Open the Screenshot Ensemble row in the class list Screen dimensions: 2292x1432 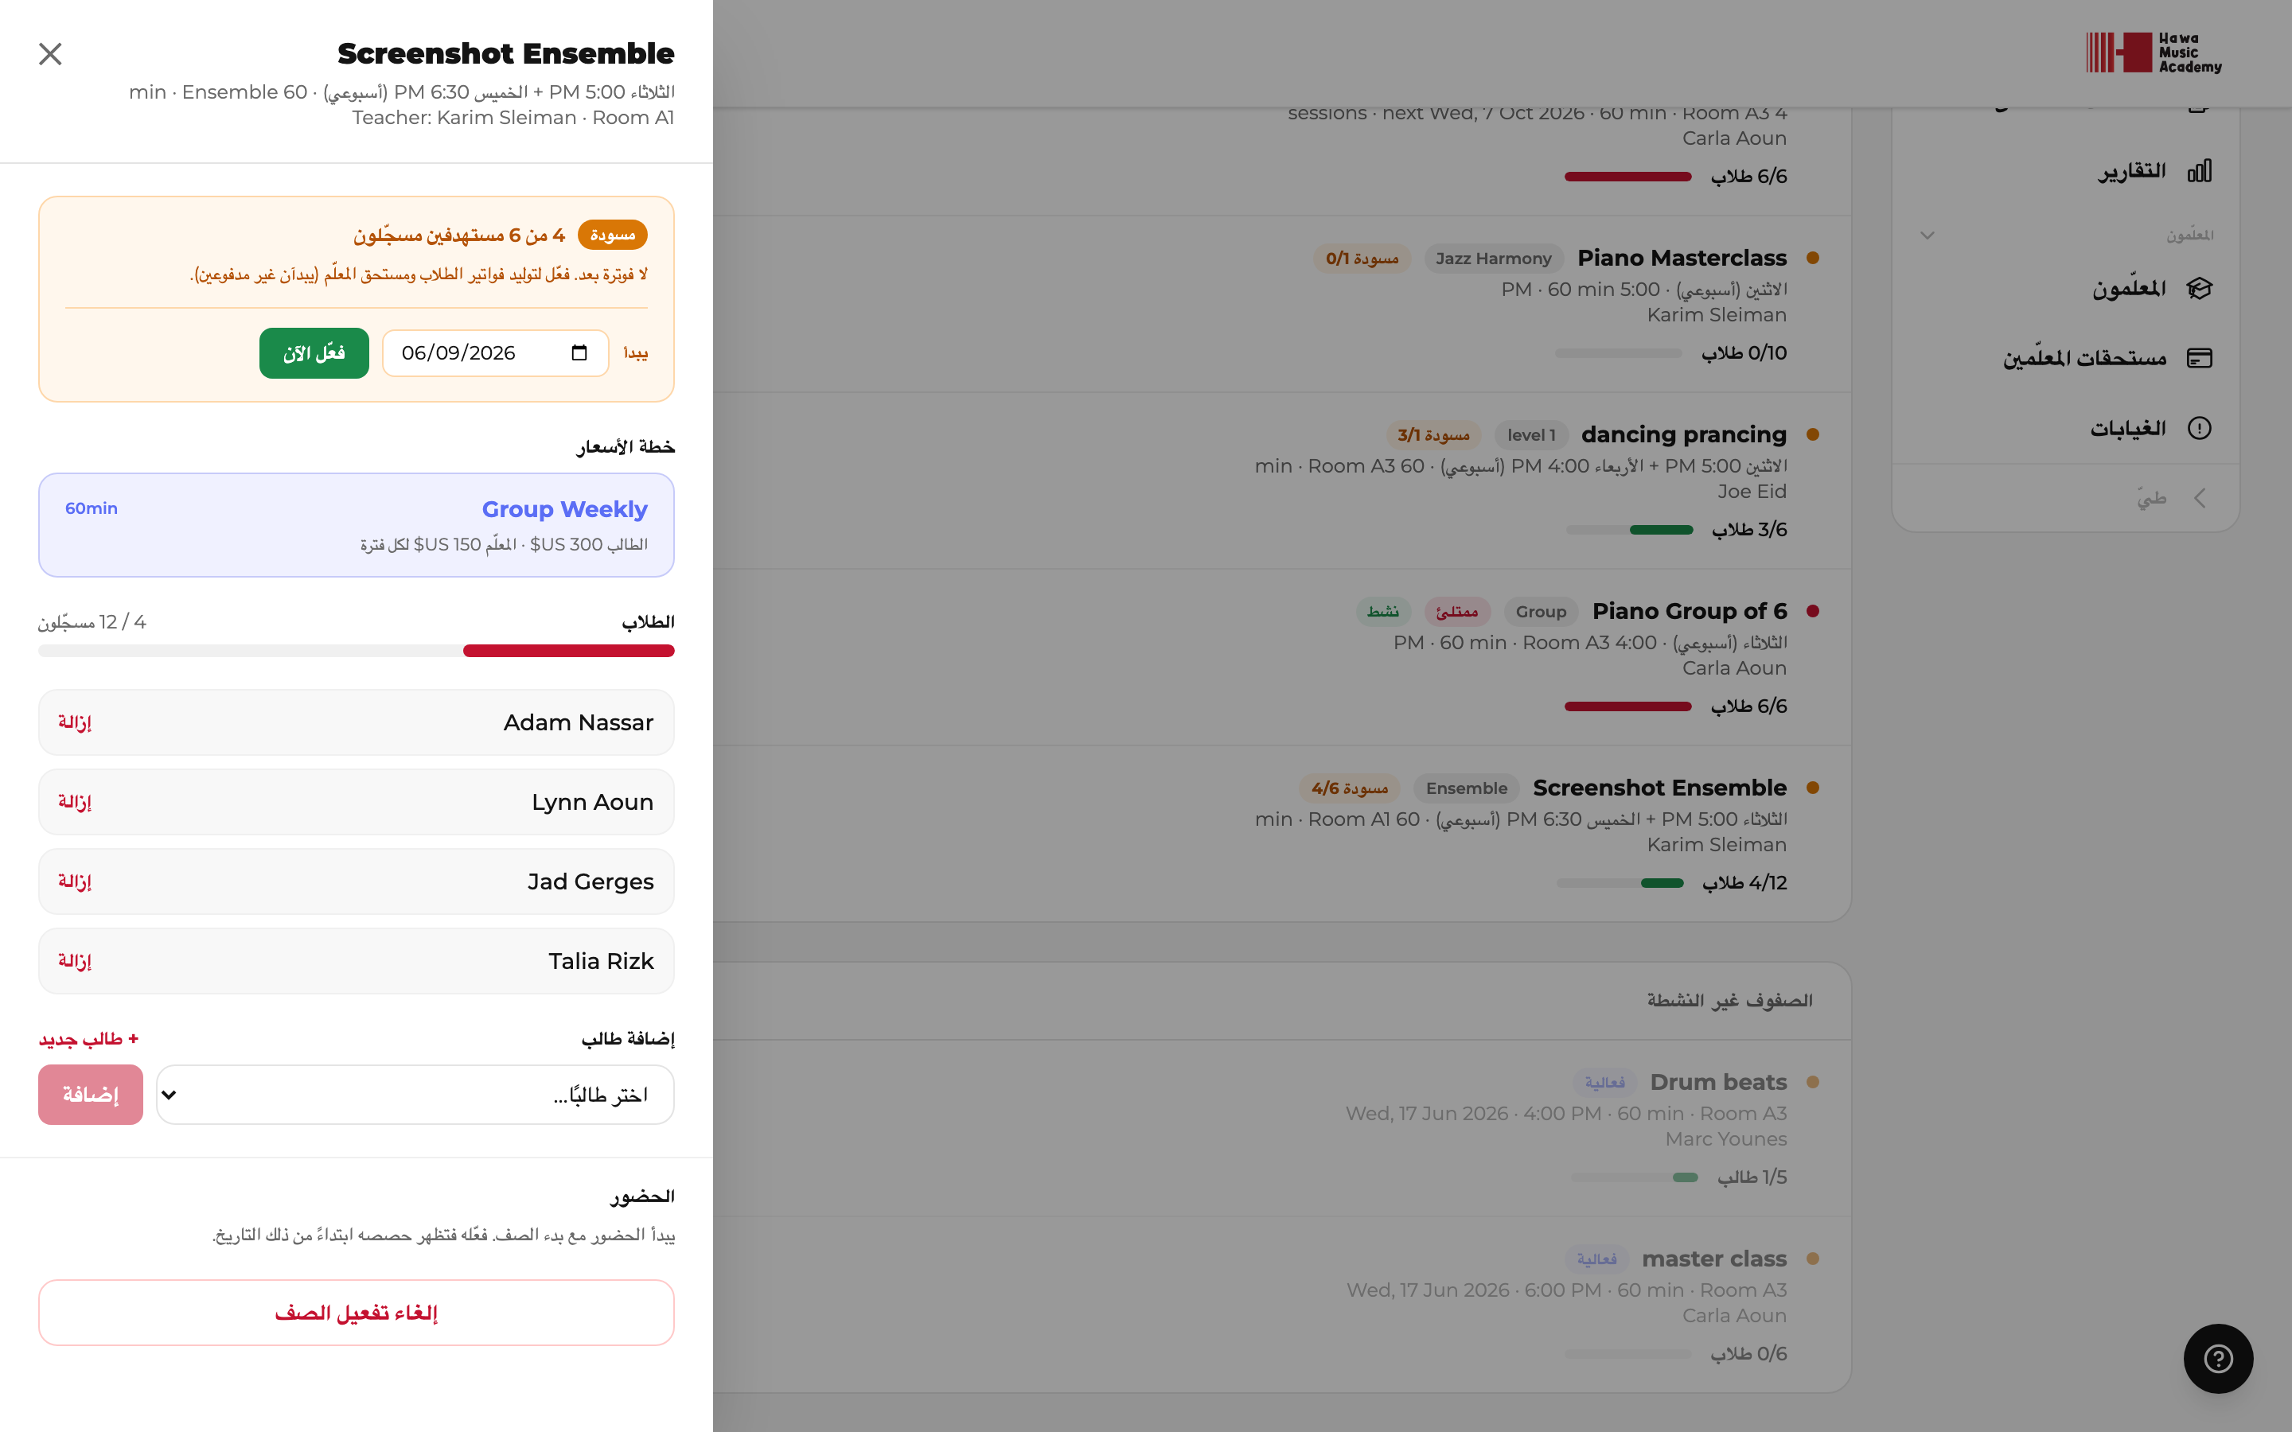click(1282, 834)
